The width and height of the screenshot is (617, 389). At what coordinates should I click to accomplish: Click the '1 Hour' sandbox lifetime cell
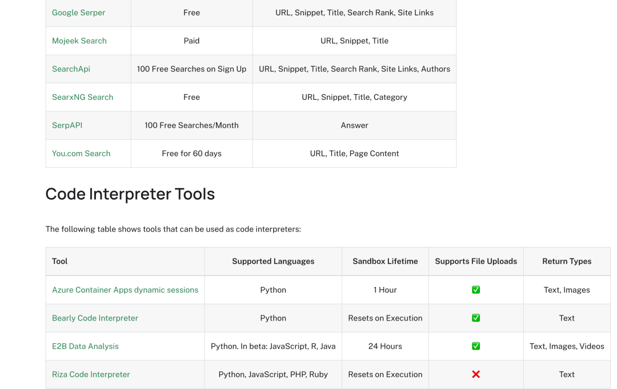point(385,290)
